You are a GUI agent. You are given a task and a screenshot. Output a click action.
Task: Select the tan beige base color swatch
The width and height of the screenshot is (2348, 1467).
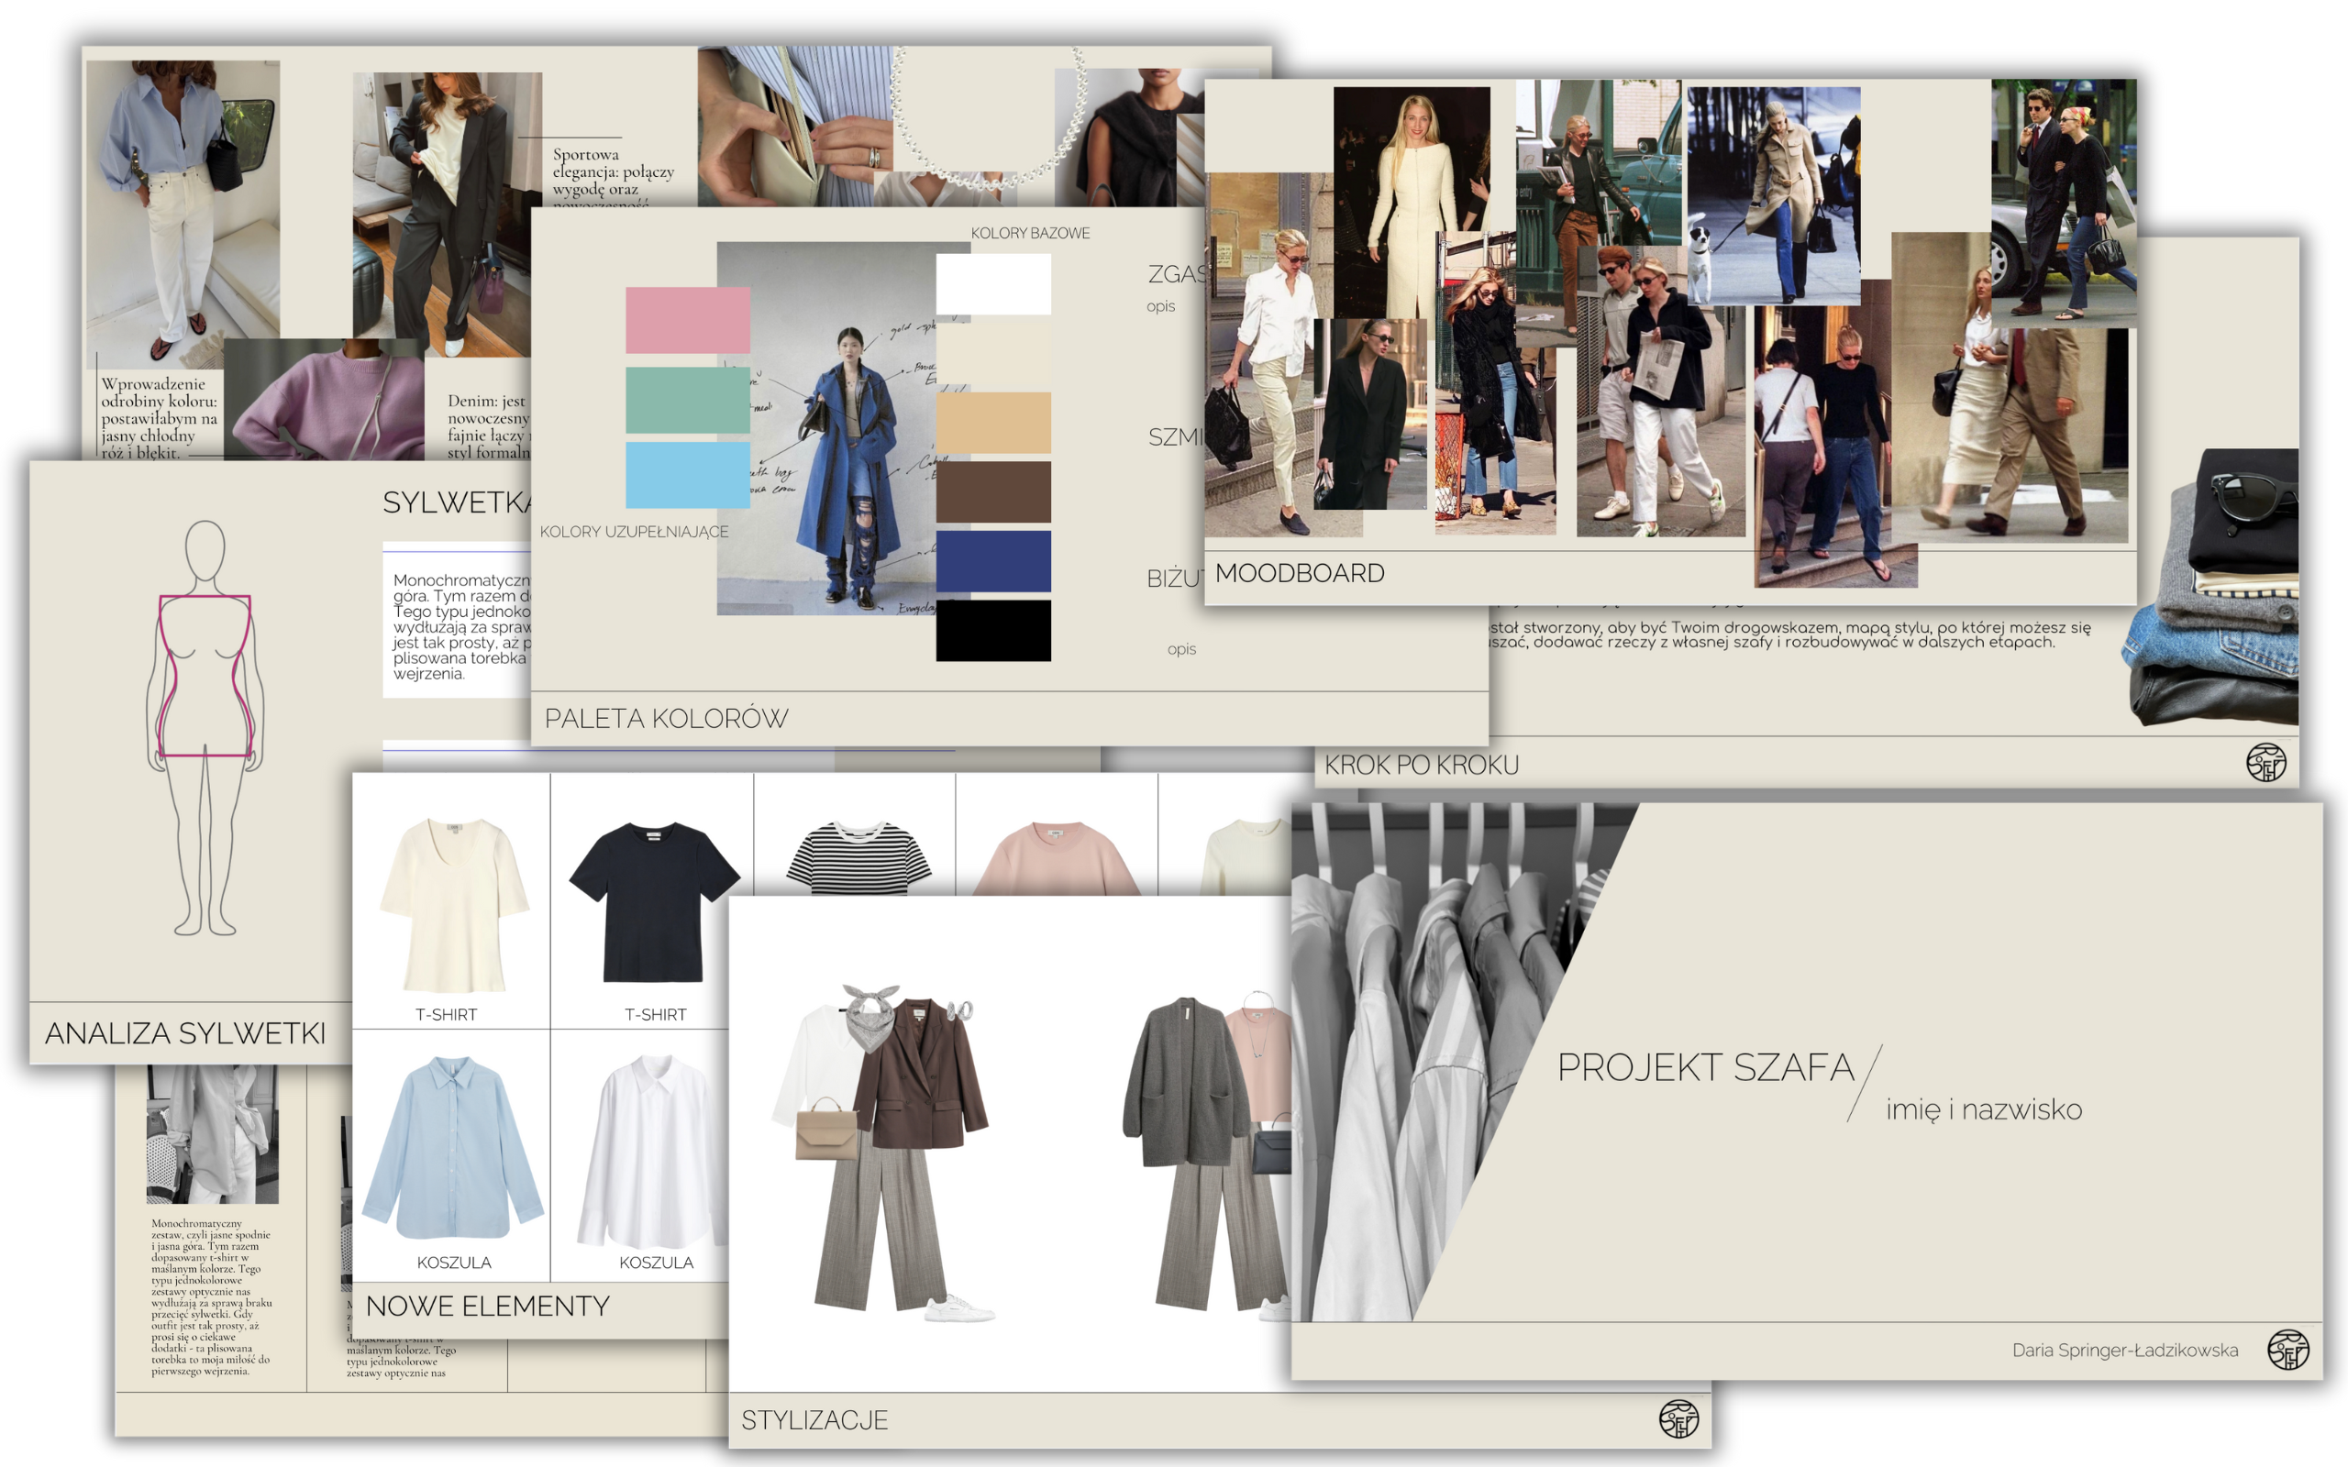(993, 422)
